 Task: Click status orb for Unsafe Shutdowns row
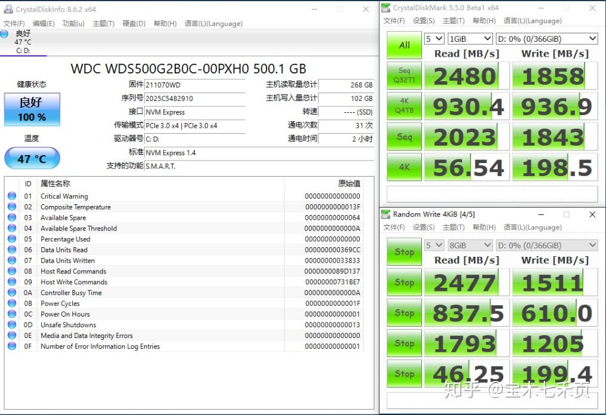tap(12, 325)
